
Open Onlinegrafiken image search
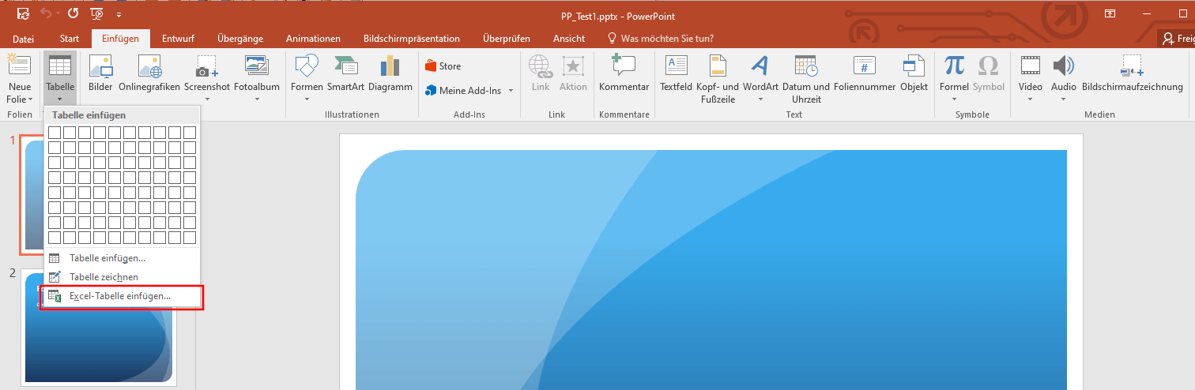[149, 73]
